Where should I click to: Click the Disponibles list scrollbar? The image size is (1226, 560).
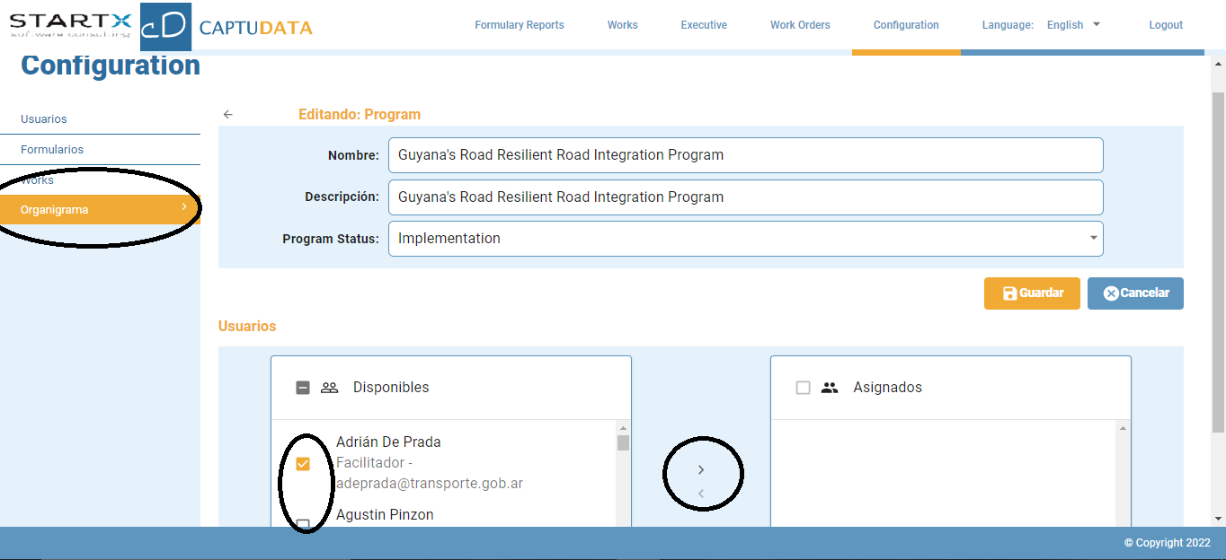click(623, 443)
